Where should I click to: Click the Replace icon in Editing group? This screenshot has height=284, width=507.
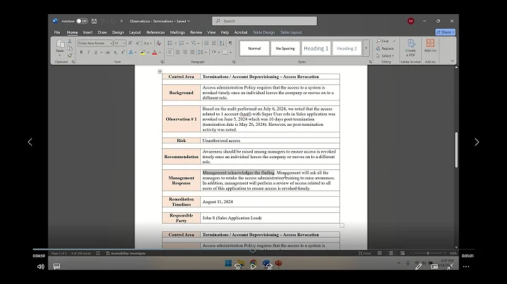click(x=378, y=49)
